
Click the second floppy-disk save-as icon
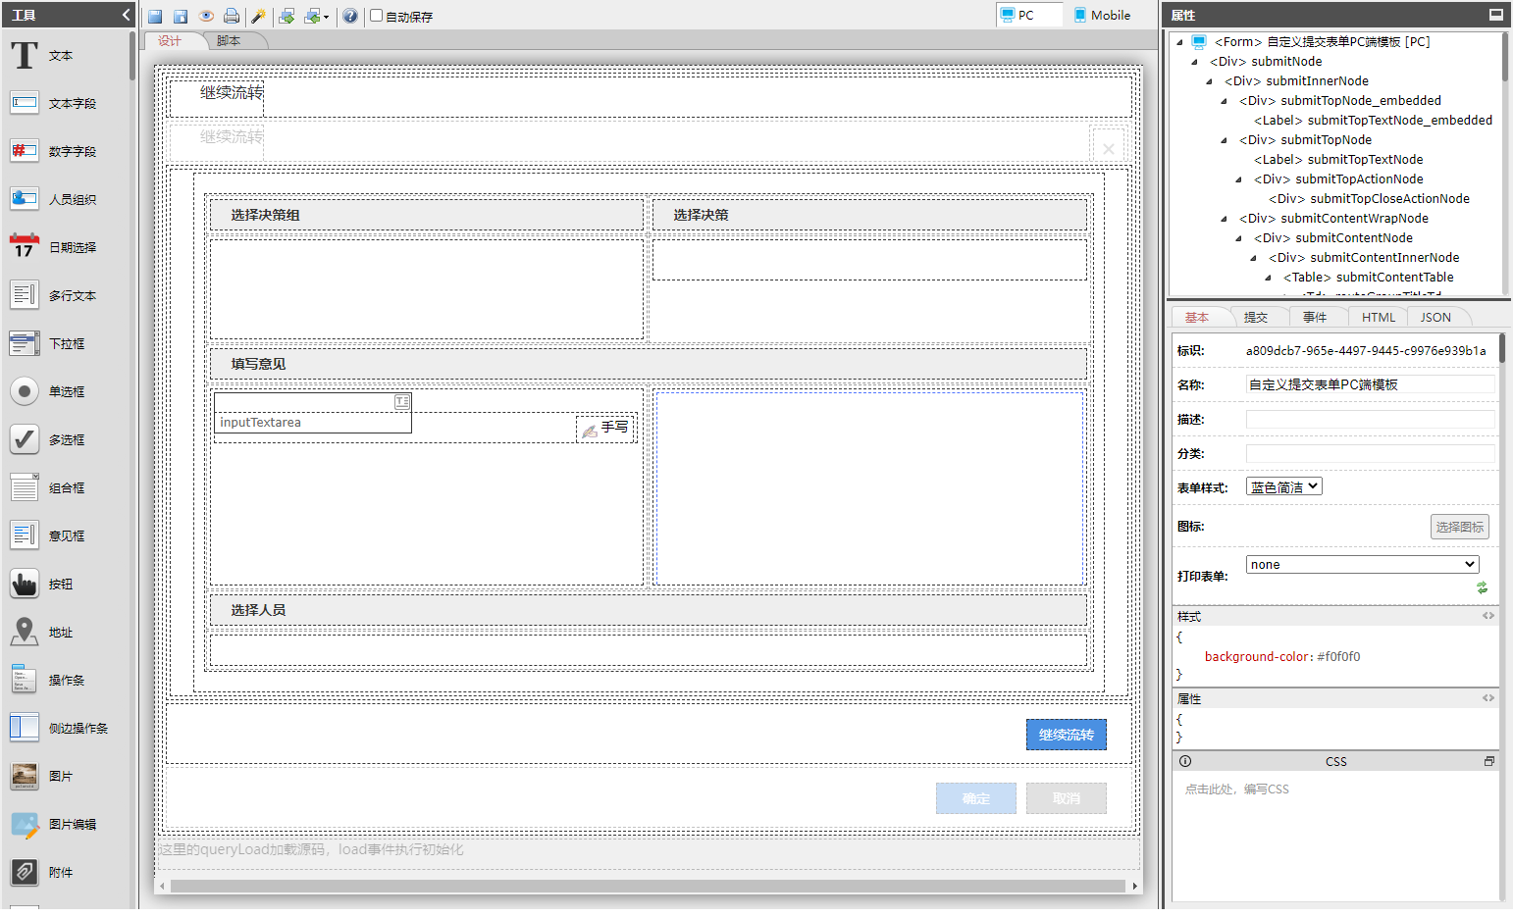181,16
